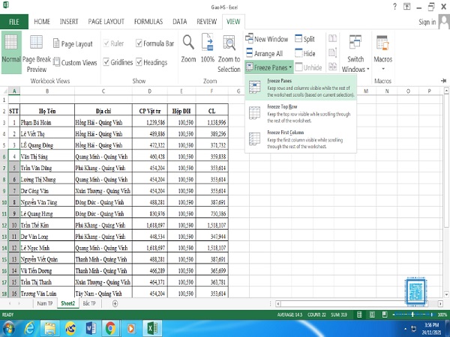Click the Unhide window button
The image size is (450, 337).
pyautogui.click(x=308, y=67)
